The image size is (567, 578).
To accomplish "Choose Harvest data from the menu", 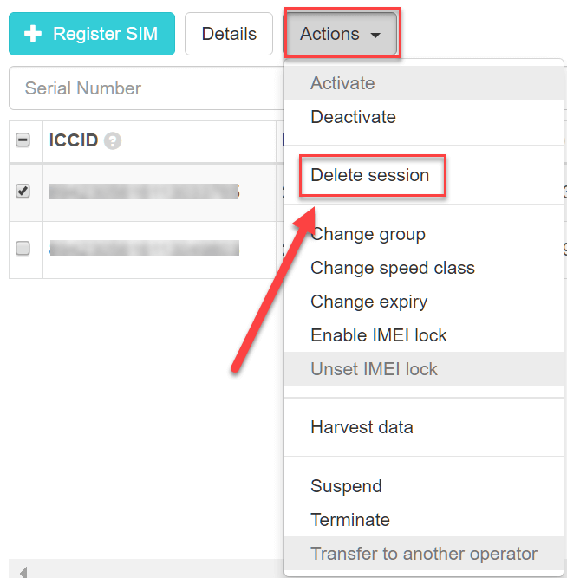I will [x=362, y=427].
